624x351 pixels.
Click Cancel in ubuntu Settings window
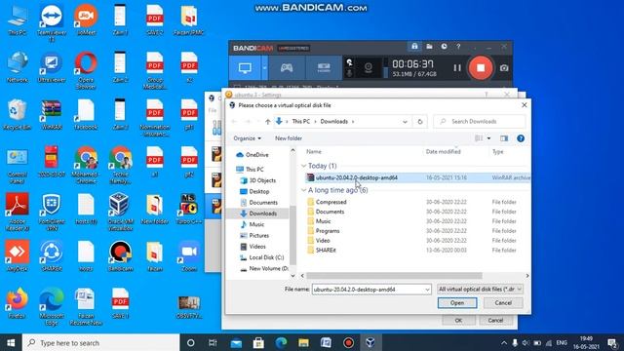tap(495, 321)
